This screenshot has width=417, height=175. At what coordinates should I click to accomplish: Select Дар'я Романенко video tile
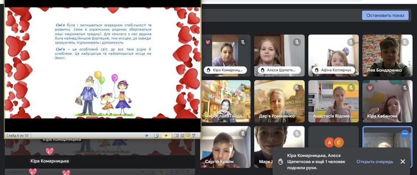click(279, 101)
